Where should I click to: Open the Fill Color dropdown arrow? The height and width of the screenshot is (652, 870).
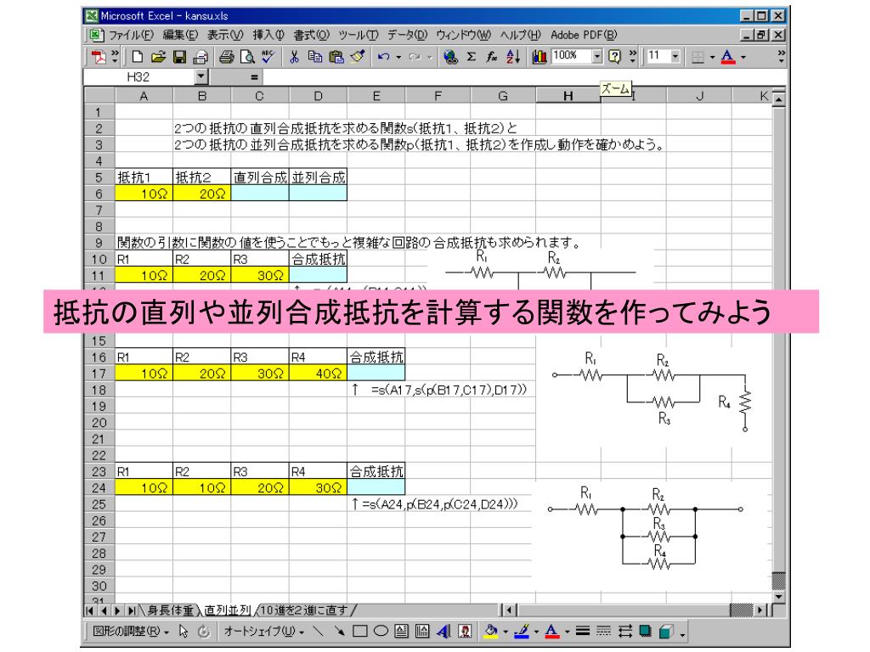(x=505, y=631)
